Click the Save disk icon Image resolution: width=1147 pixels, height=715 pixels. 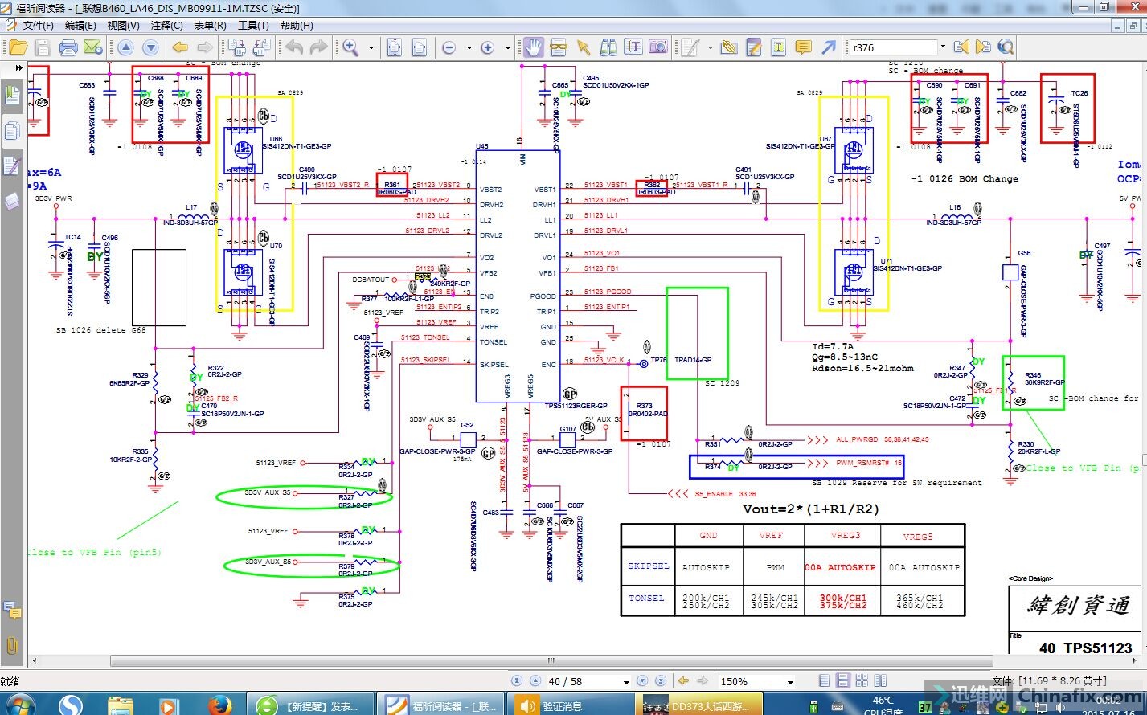[x=43, y=48]
